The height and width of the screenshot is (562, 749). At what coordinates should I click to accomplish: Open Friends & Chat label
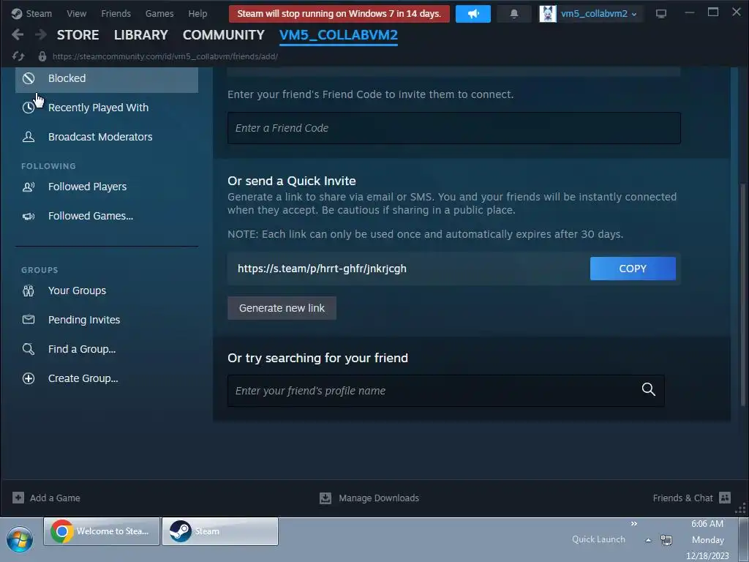[682, 498]
